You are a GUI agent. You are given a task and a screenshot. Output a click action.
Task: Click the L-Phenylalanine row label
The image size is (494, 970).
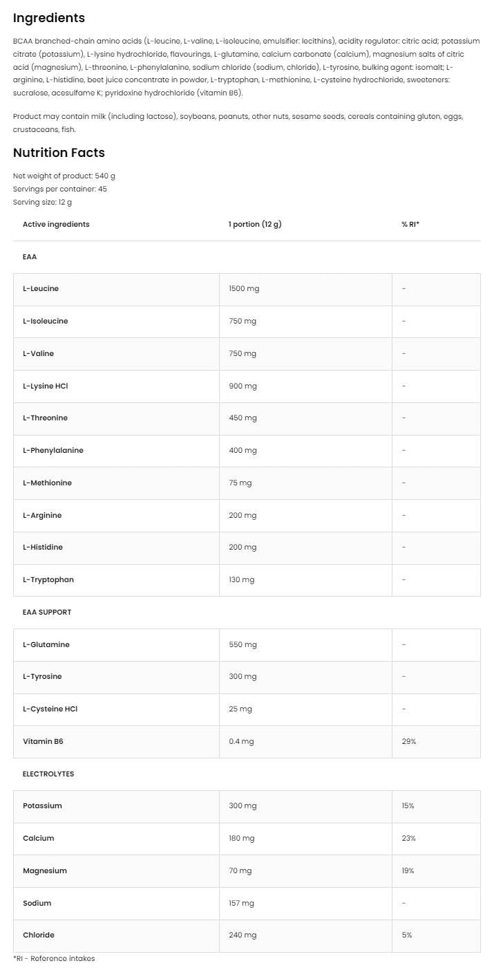click(53, 450)
